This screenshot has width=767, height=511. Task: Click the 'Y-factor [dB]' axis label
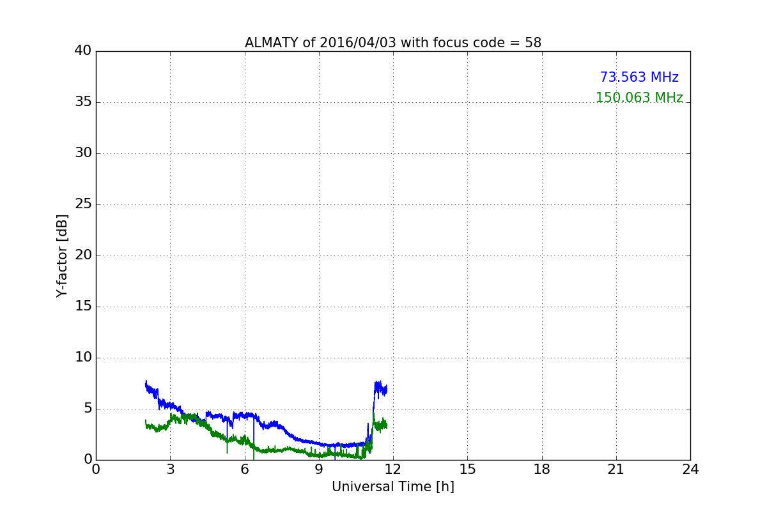(62, 256)
